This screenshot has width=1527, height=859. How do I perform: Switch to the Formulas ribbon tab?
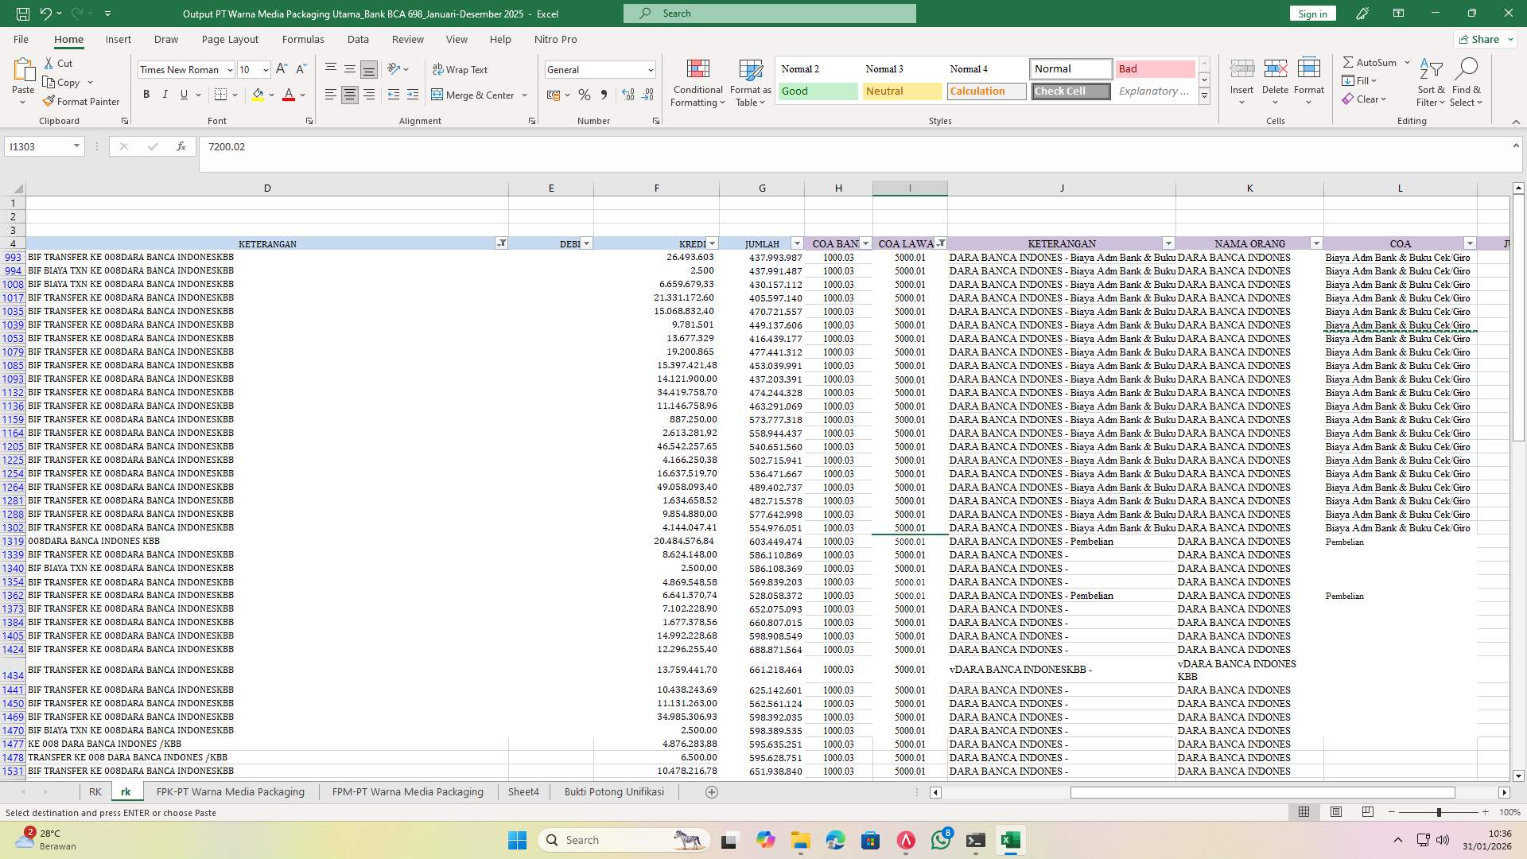click(x=303, y=39)
